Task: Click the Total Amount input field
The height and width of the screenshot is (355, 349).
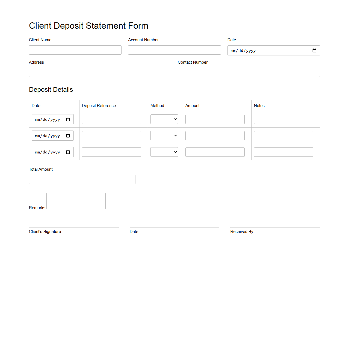Action: [x=82, y=179]
